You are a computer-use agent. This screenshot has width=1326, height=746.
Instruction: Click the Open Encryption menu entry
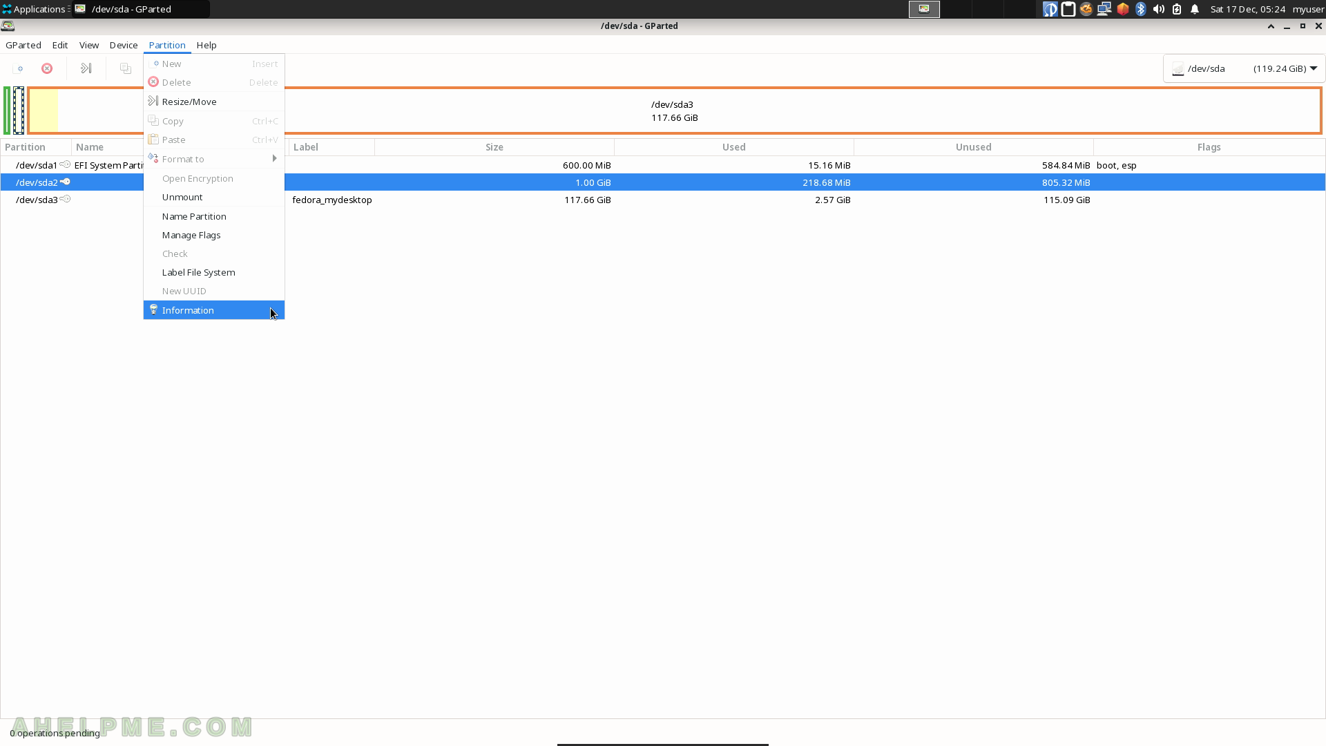[x=214, y=178]
